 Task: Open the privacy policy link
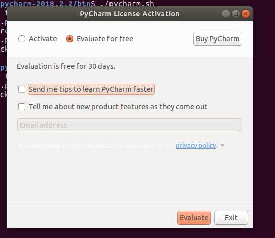point(196,146)
